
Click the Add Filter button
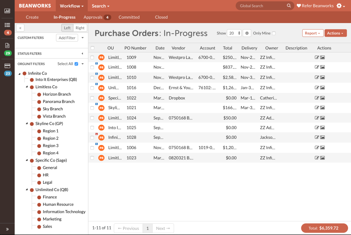coord(67,38)
